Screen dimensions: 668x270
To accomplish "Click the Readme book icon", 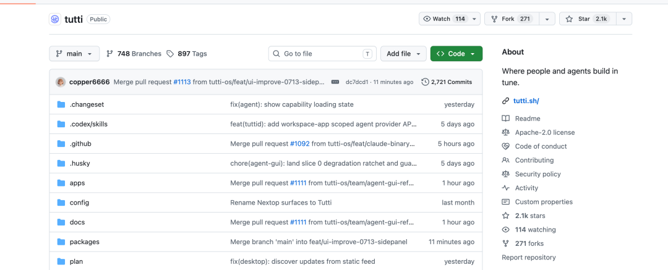I will [x=506, y=119].
